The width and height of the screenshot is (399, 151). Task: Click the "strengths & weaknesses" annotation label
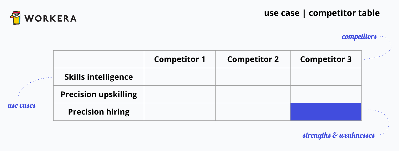[x=338, y=135]
